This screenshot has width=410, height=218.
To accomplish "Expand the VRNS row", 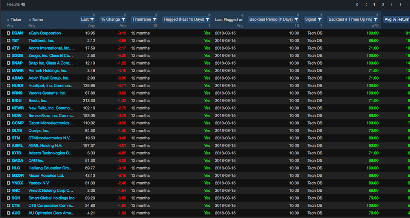I will coord(8,93).
